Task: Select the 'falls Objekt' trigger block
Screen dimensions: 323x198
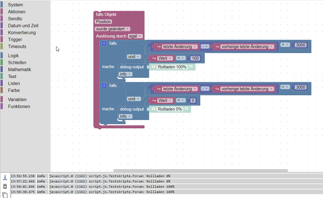Action: point(106,14)
